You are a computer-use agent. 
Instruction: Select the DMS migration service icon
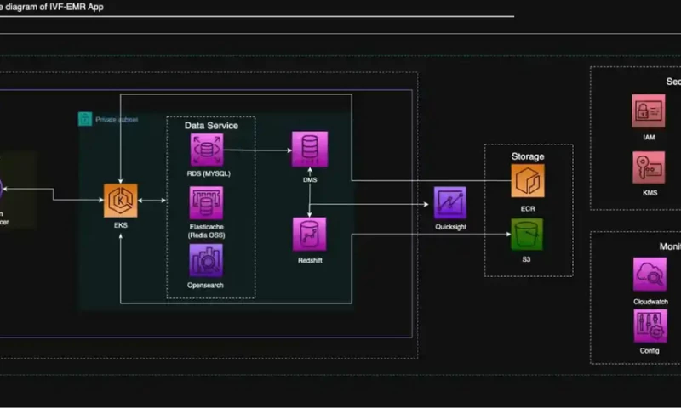pyautogui.click(x=310, y=149)
